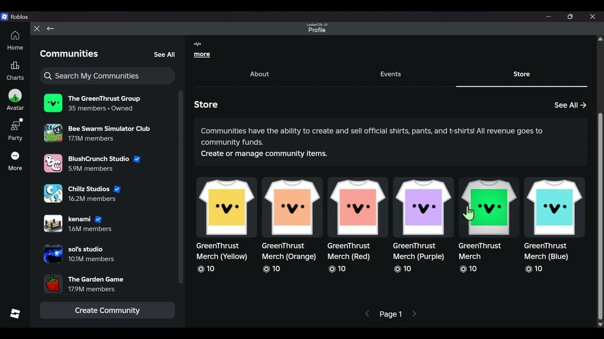Viewport: 604px width, 339px height.
Task: Open kenami community icon
Action: tap(53, 224)
